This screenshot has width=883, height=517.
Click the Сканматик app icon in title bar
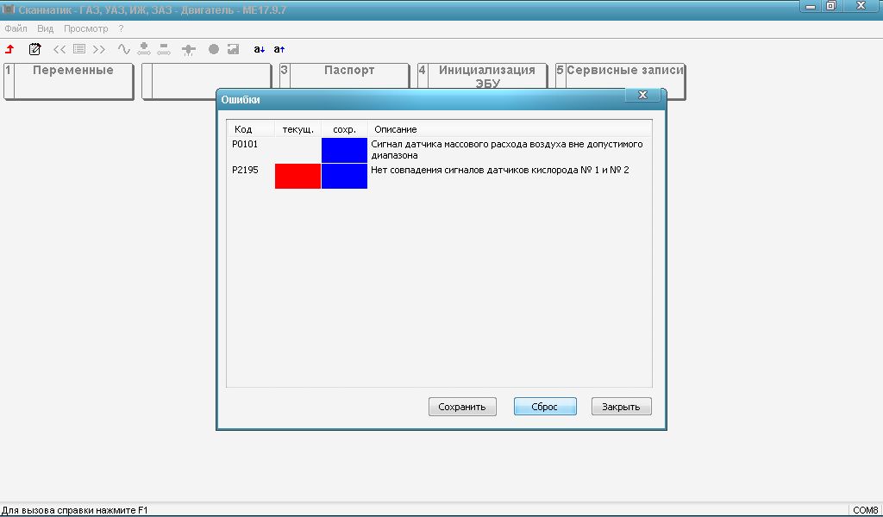(x=9, y=9)
